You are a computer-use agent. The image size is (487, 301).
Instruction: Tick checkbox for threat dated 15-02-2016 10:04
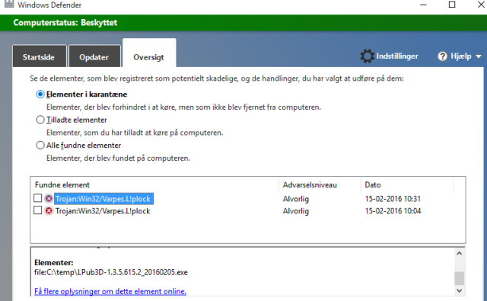click(x=37, y=210)
